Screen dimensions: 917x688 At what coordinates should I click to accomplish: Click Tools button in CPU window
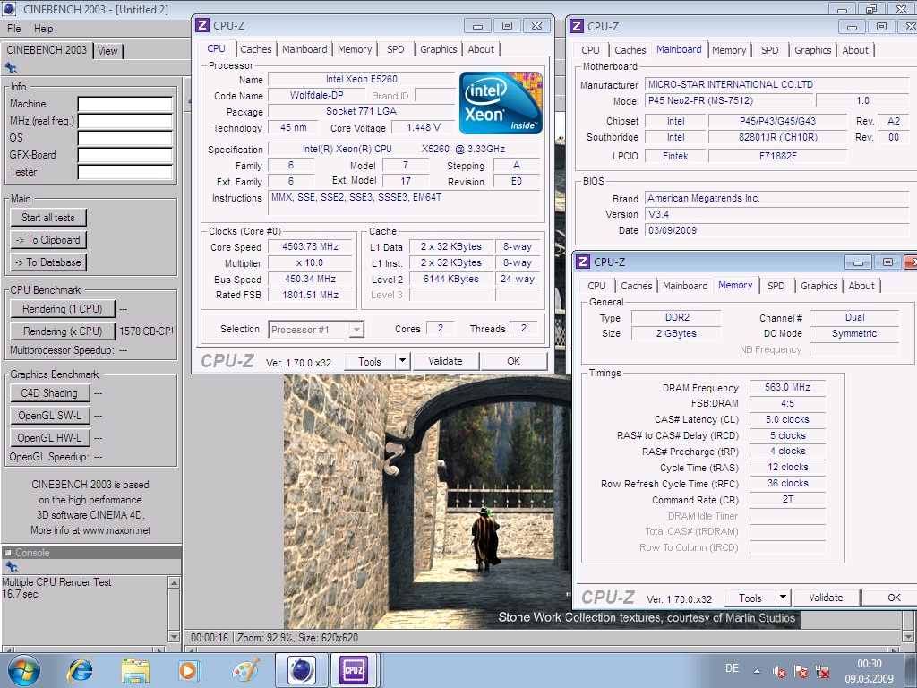point(370,361)
